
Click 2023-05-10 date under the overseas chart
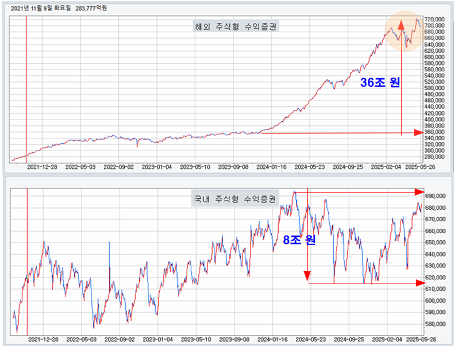tap(195, 167)
